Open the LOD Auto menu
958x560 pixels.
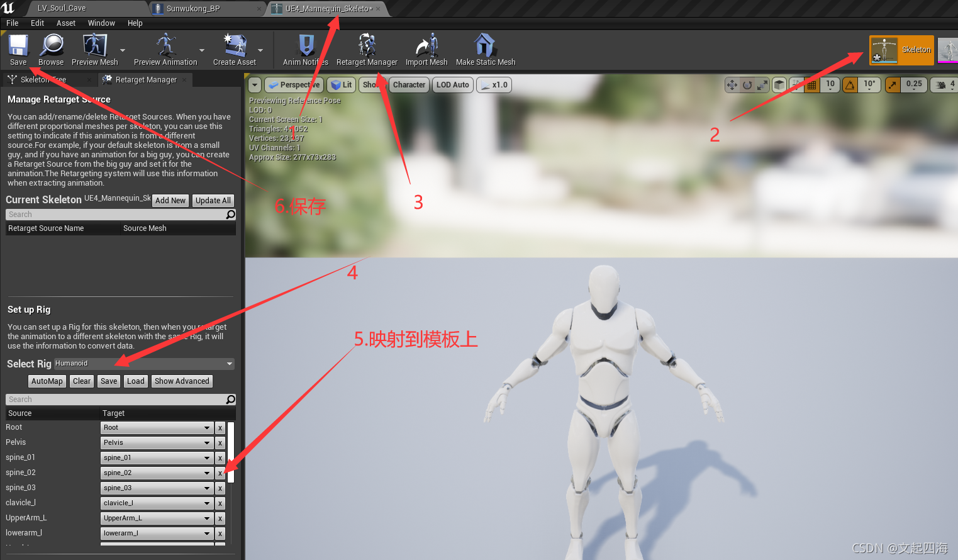453,85
